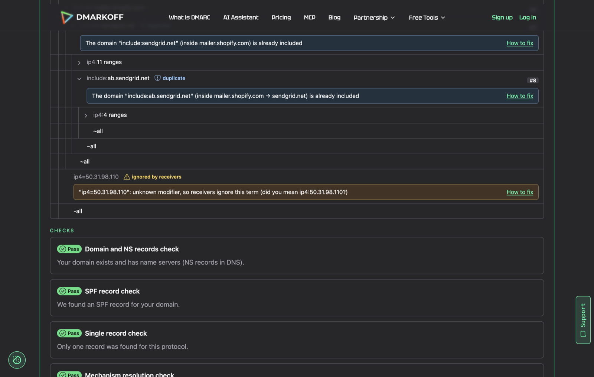Select the Single record check heading

(x=116, y=333)
